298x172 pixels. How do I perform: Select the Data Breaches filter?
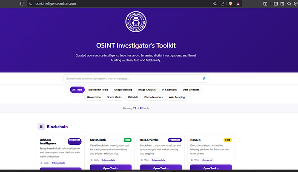pyautogui.click(x=191, y=90)
